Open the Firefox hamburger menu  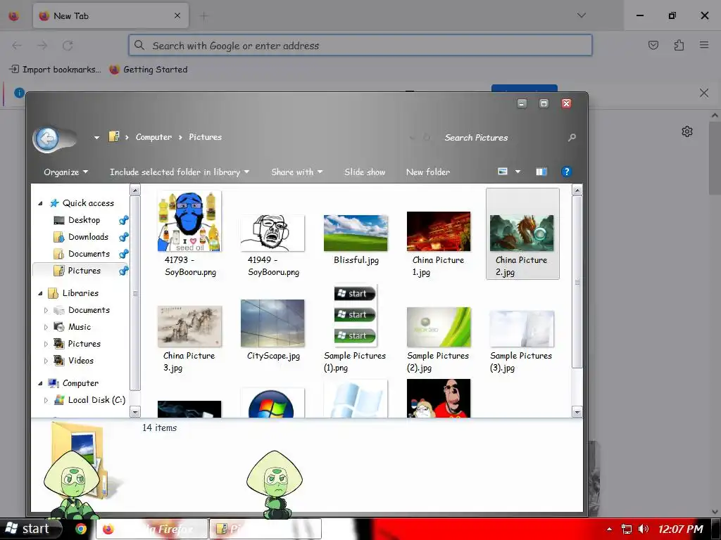point(704,45)
